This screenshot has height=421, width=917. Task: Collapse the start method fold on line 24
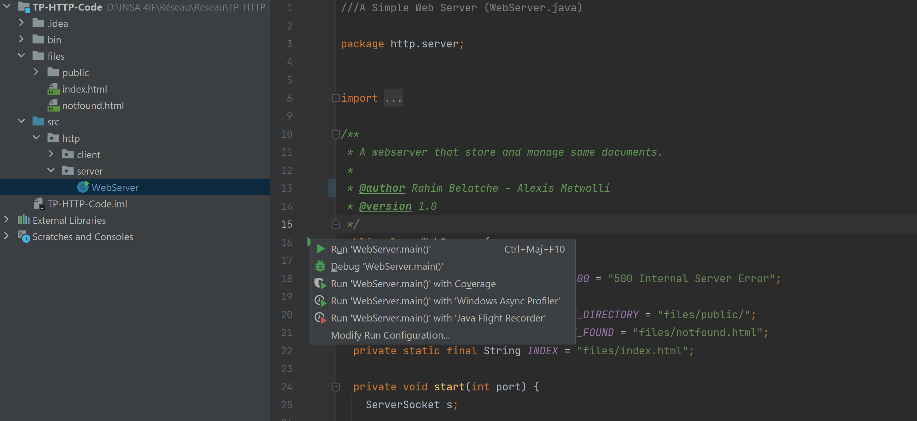coord(335,387)
